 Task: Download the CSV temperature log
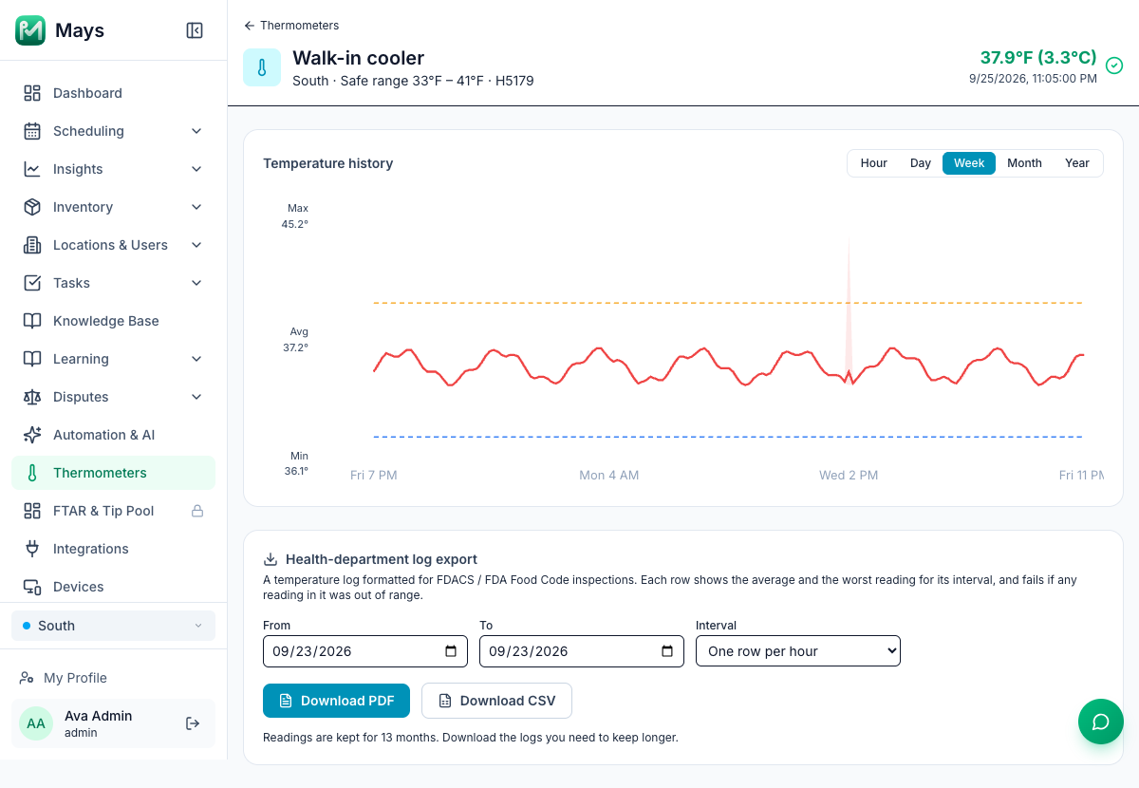tap(496, 701)
